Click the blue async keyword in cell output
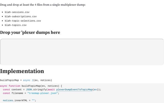This screenshot has width=164, height=103. [27, 80]
